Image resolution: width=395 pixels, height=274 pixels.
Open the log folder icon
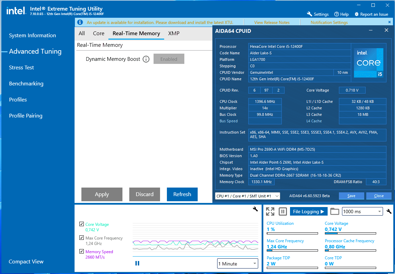coord(334,211)
